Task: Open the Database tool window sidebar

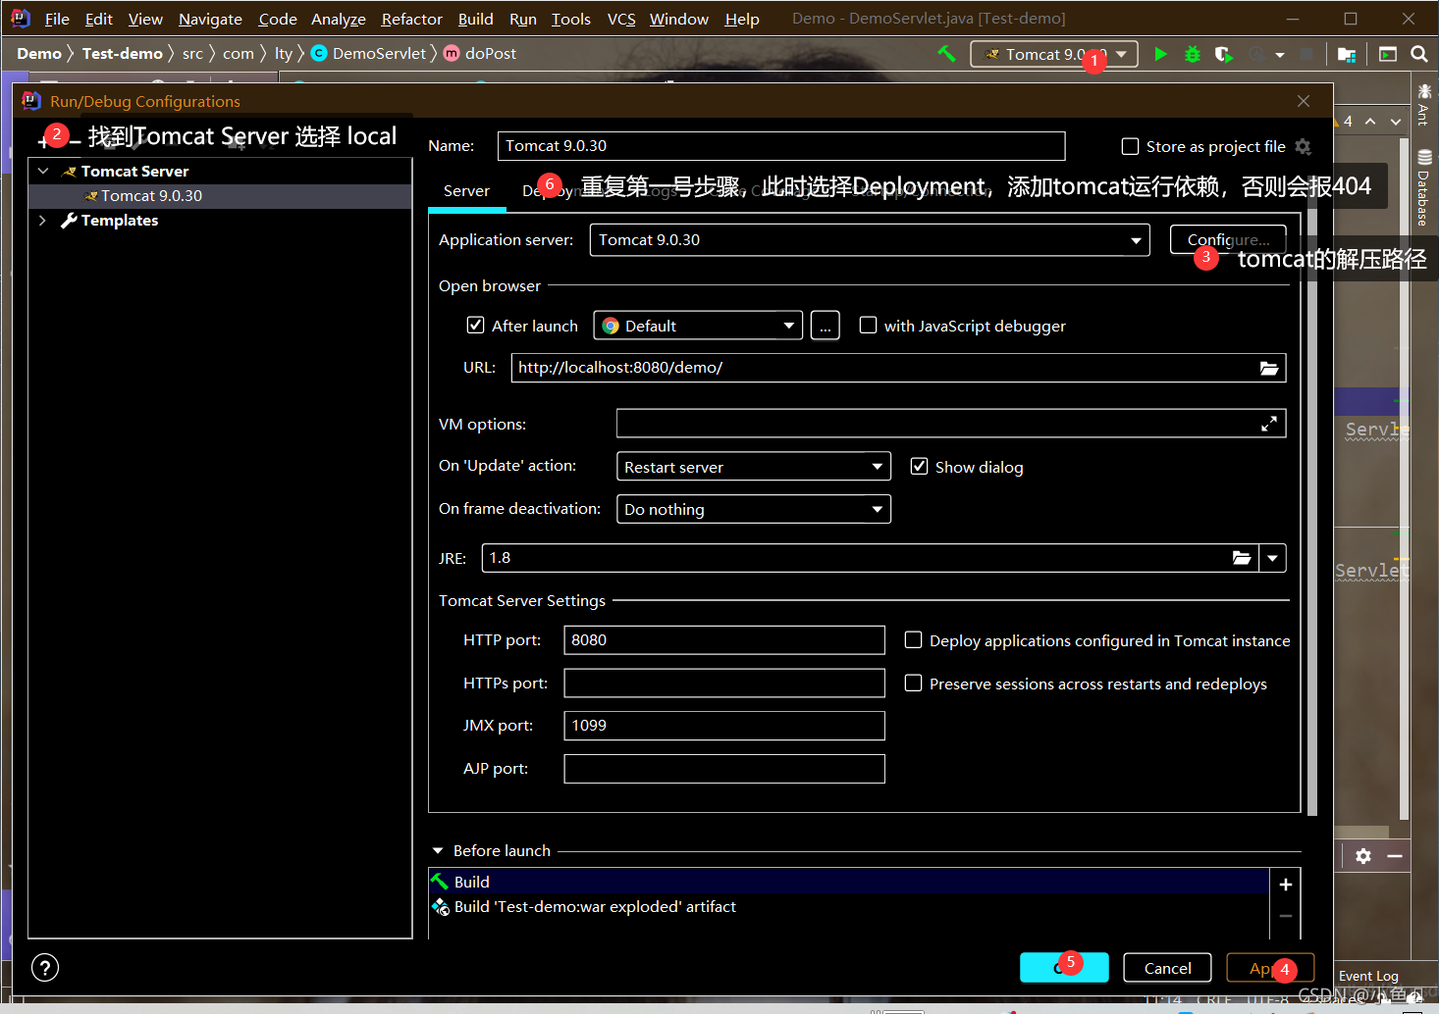Action: tap(1423, 187)
